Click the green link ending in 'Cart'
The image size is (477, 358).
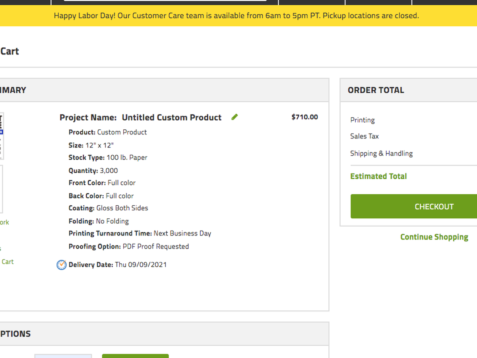[7, 262]
